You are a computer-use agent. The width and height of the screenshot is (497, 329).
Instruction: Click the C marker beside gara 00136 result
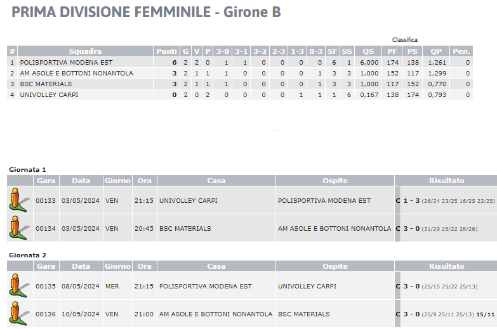click(x=398, y=314)
